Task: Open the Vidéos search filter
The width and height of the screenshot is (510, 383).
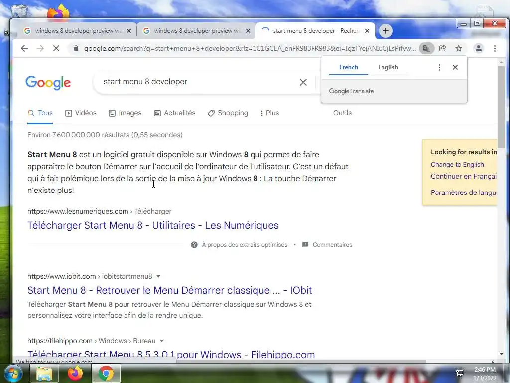Action: pyautogui.click(x=81, y=113)
